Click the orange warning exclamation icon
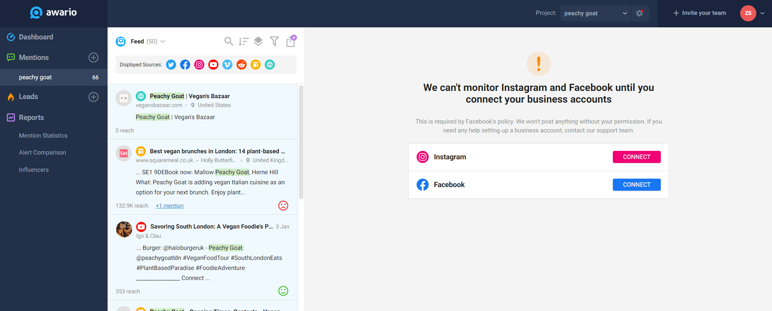772x311 pixels. click(539, 64)
